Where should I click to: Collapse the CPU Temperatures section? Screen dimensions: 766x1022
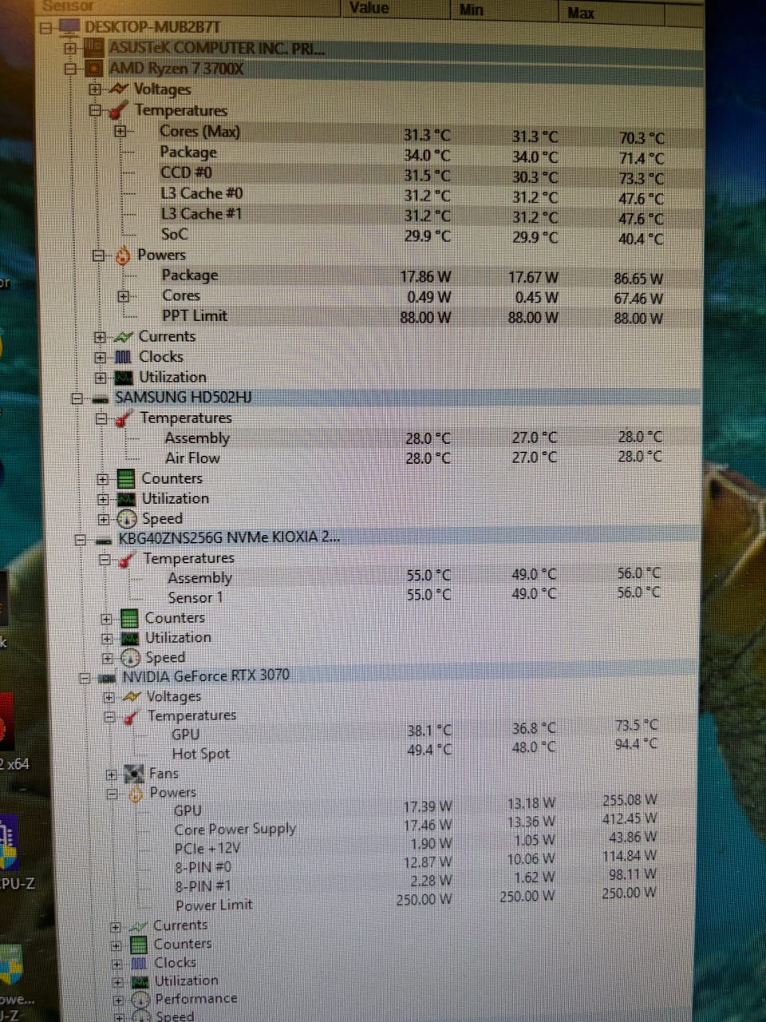[x=95, y=110]
